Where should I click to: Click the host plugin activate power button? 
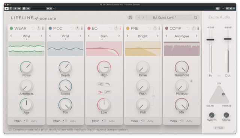(x=6, y=9)
